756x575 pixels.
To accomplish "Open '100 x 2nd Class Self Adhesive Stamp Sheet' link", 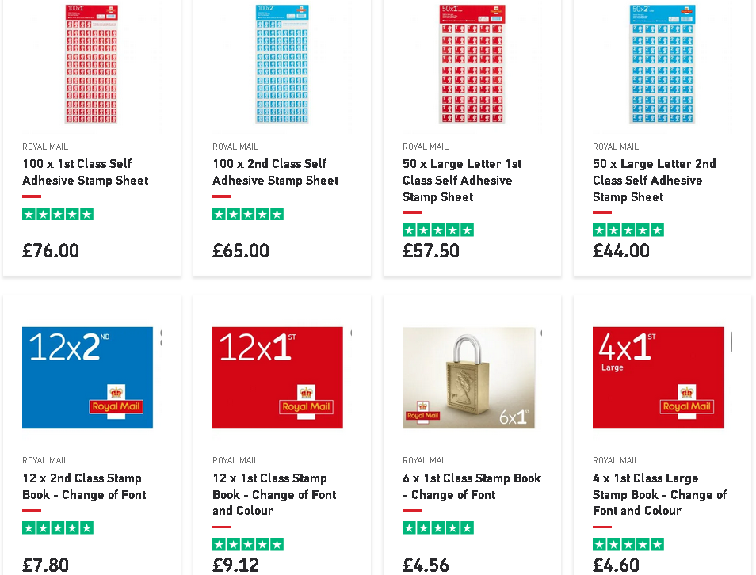I will tap(276, 172).
